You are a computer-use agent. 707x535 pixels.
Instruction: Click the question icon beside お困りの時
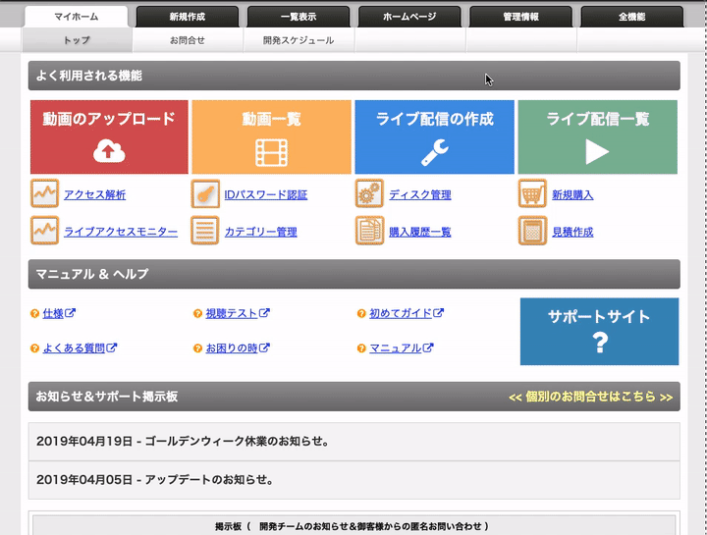click(197, 348)
